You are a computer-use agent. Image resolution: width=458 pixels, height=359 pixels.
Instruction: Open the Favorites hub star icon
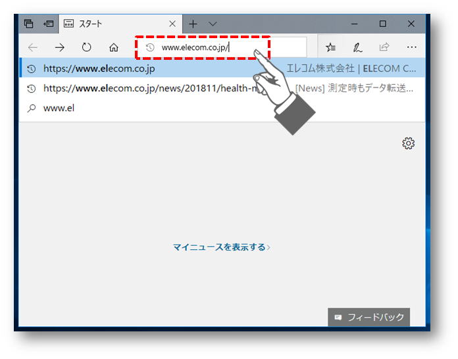coord(330,47)
